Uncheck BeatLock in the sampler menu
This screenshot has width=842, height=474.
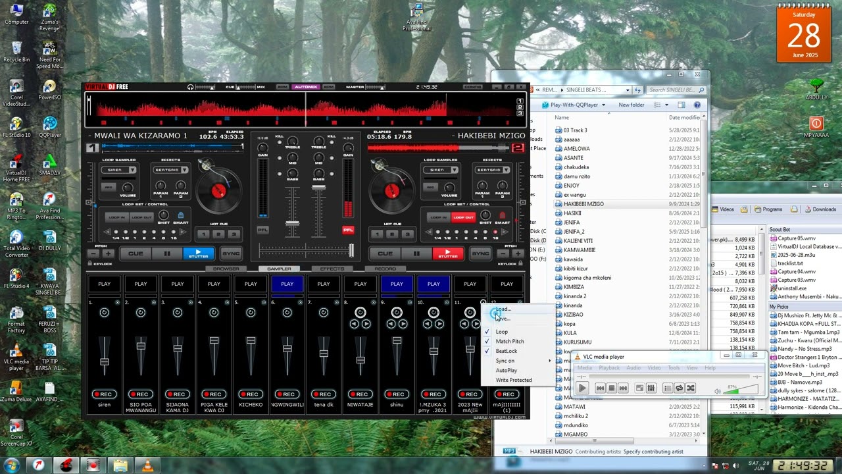coord(507,351)
